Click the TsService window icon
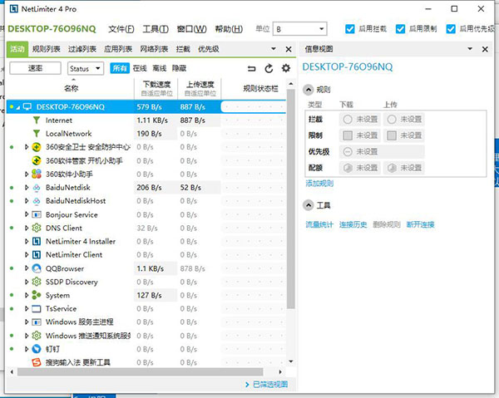Viewport: 499px width, 398px height. click(37, 308)
